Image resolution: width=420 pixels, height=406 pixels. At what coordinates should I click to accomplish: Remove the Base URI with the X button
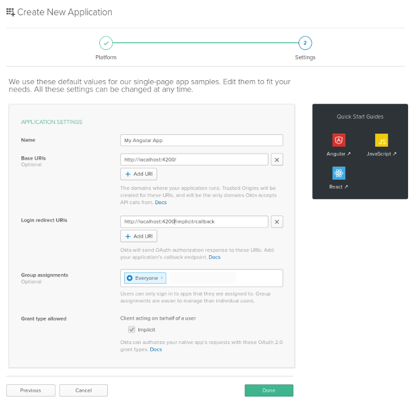click(x=276, y=160)
